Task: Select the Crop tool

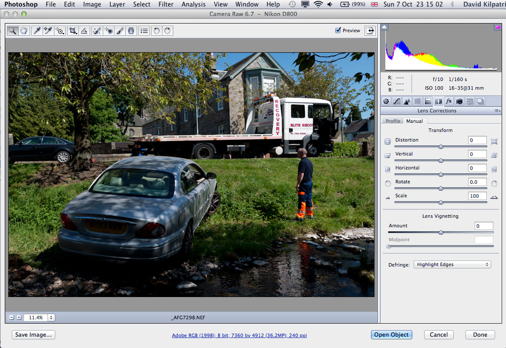Action: point(73,30)
